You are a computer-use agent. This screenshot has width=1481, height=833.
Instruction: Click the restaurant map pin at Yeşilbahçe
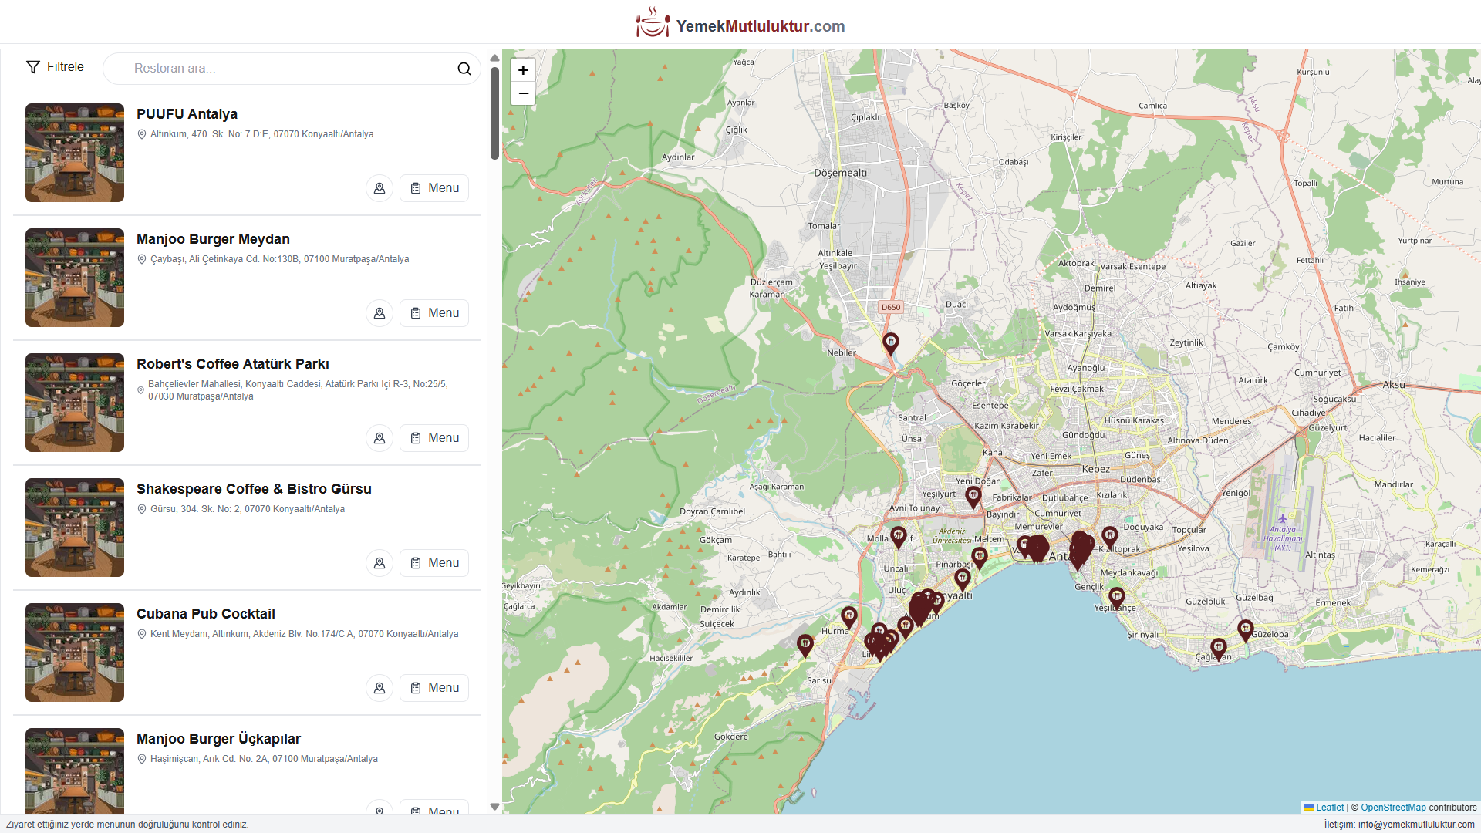coord(1116,596)
